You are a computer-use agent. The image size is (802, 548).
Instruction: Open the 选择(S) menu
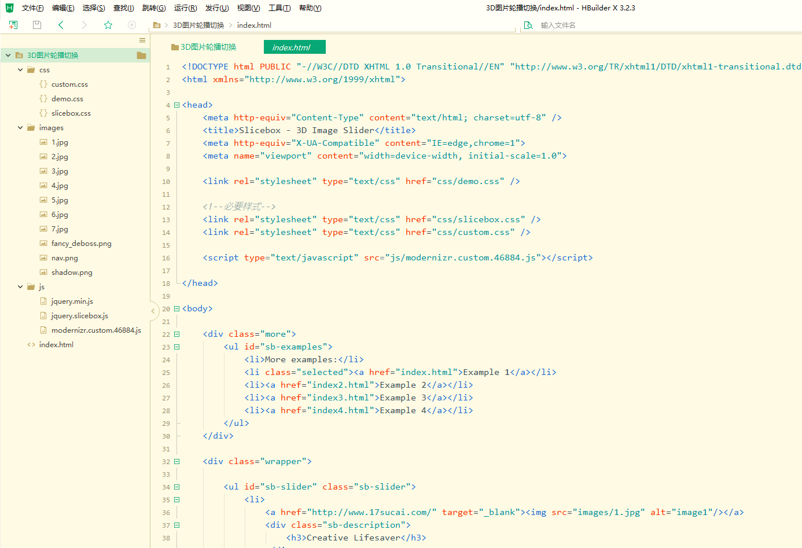tap(94, 8)
